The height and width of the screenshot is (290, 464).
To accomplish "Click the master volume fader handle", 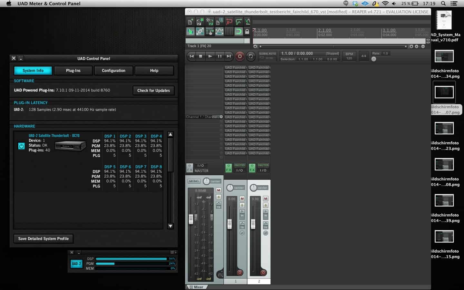I will (x=191, y=219).
